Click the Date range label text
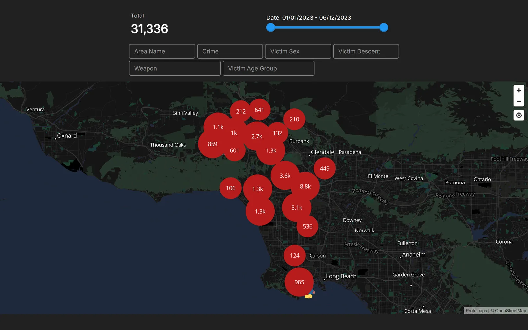 [309, 18]
